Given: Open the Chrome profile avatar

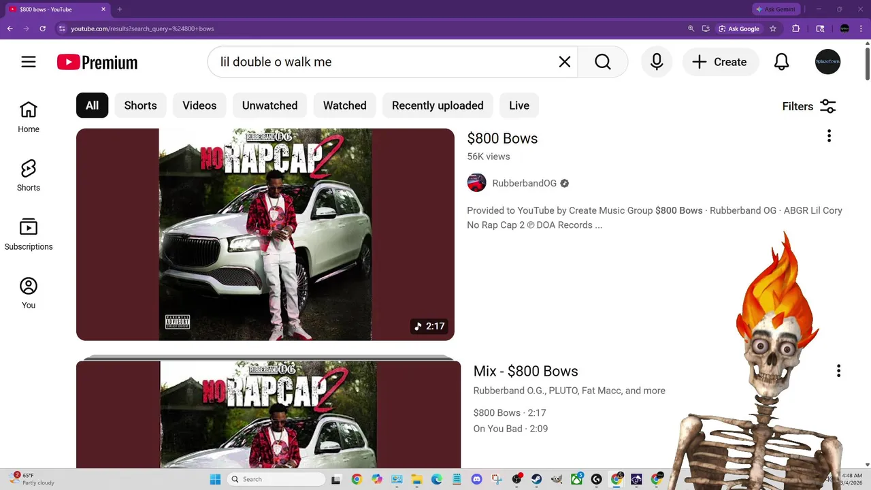Looking at the screenshot, I should 844,29.
